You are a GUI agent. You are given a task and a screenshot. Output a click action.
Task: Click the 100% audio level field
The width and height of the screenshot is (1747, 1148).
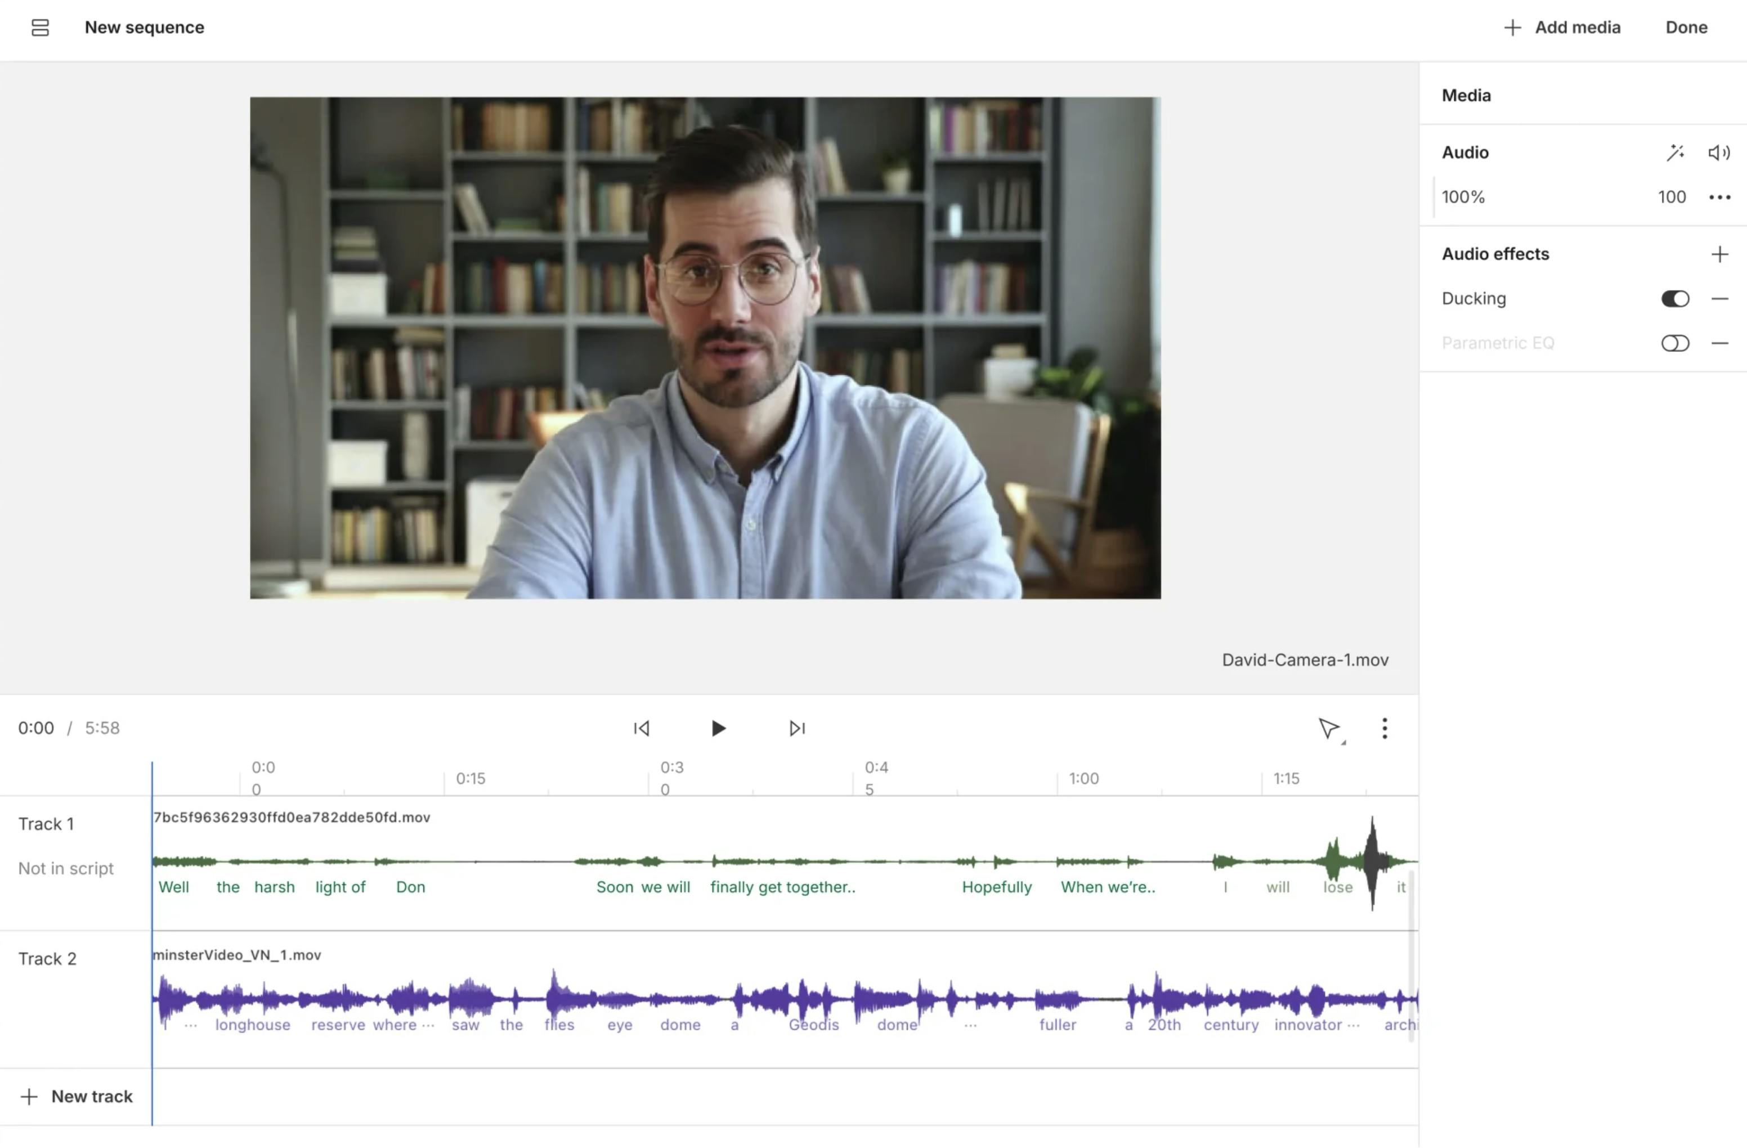[x=1463, y=198]
